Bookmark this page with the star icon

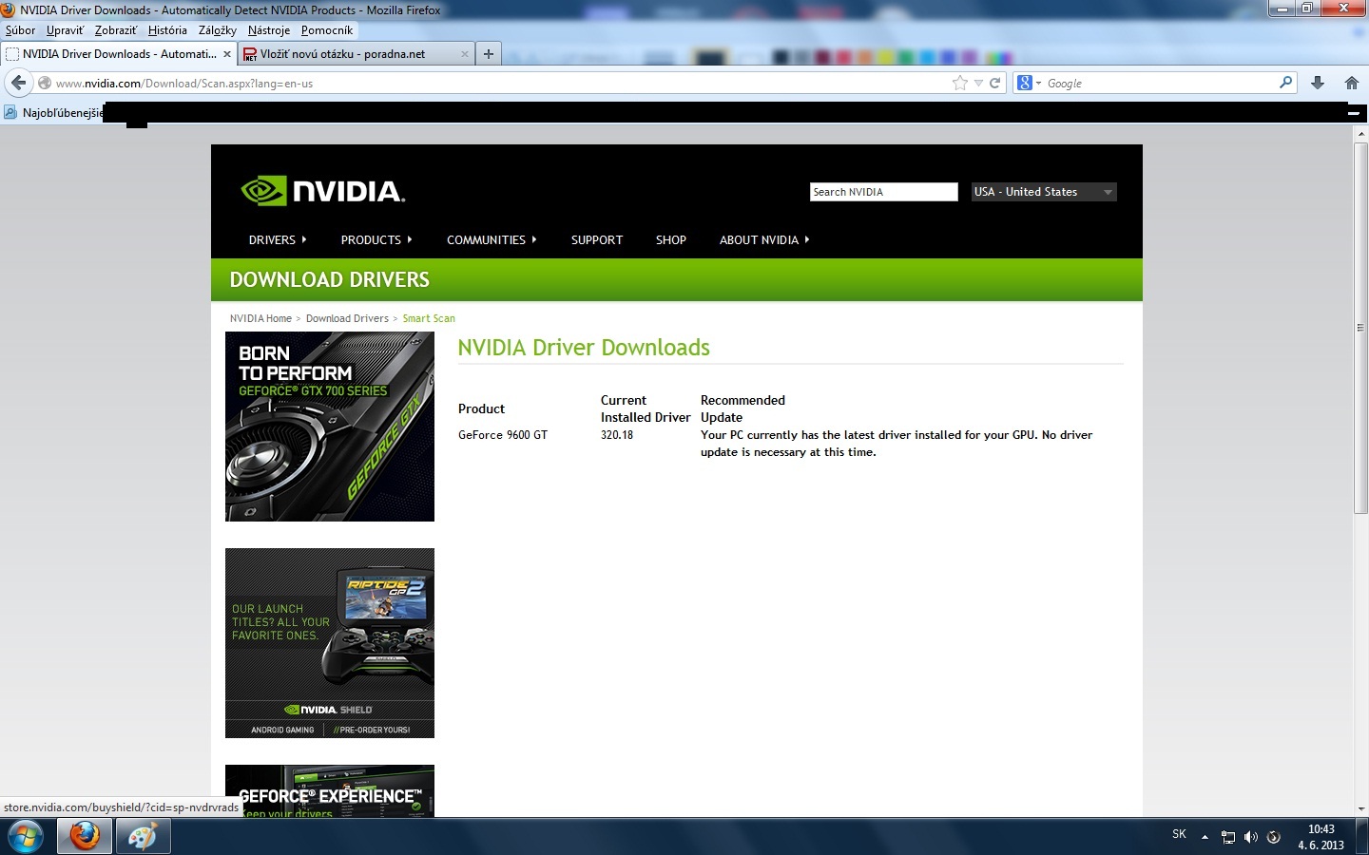pyautogui.click(x=960, y=83)
